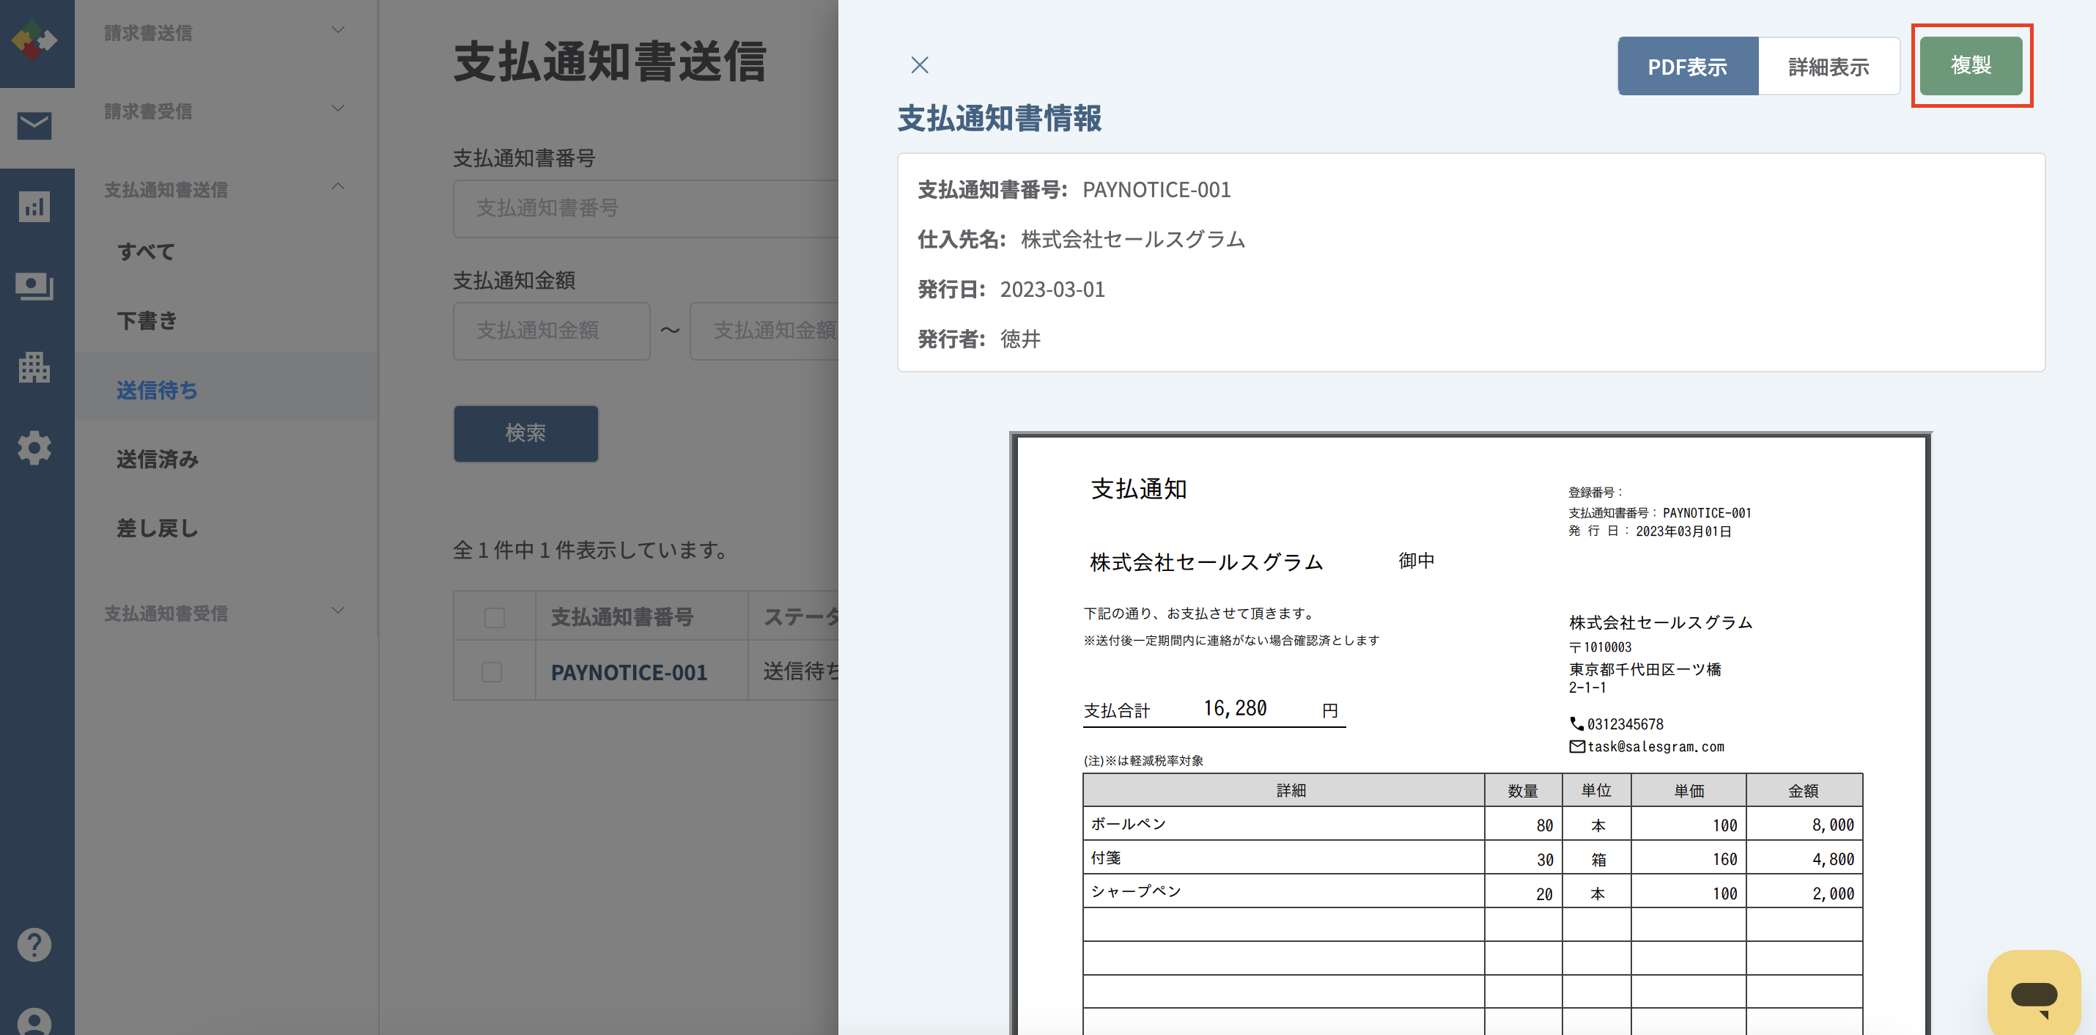
Task: Click the PDF表示 button
Action: point(1688,67)
